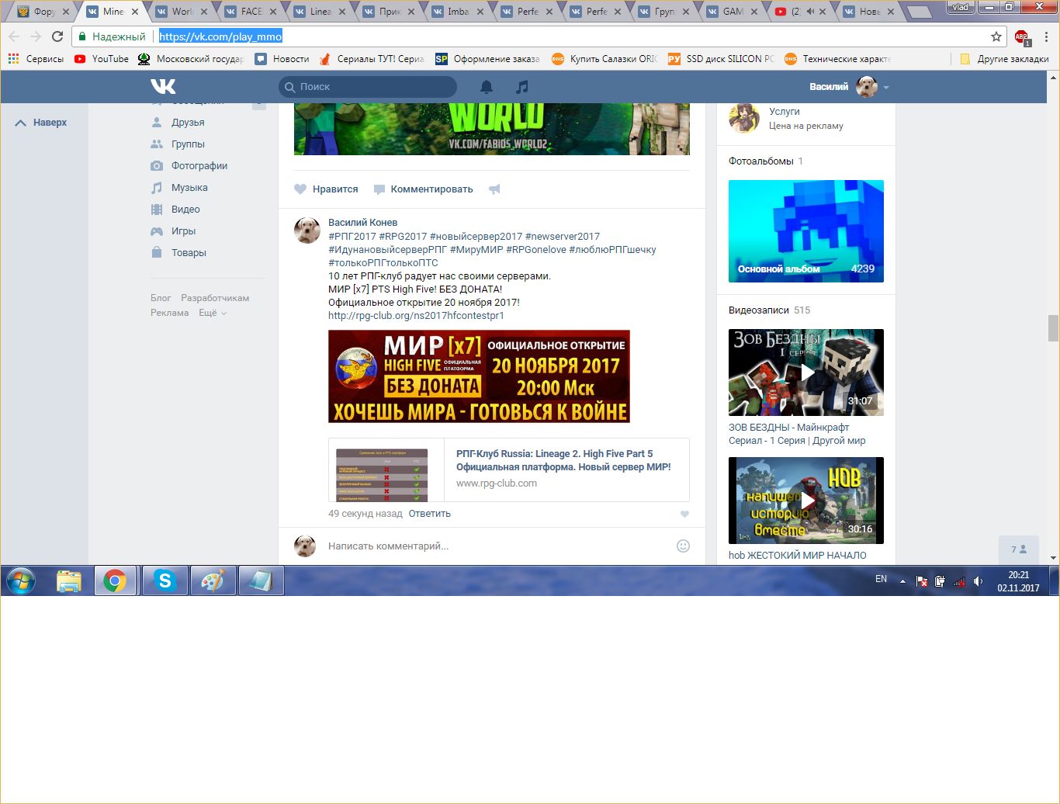
Task: Click the page vertical scrollbar thumb
Action: (x=1053, y=328)
